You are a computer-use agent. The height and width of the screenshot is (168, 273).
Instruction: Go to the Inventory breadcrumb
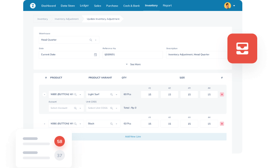pos(43,19)
